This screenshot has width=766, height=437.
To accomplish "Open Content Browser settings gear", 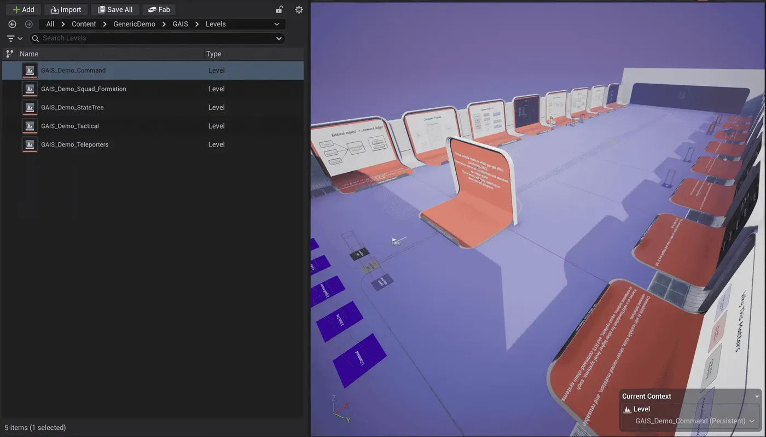I will pyautogui.click(x=299, y=10).
